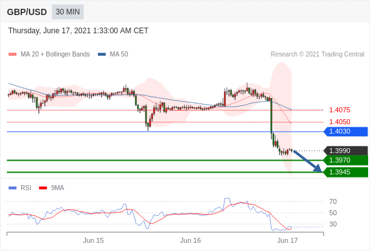Click the 30 MIN timeframe button
Viewport: 370px width, 251px height.
pos(68,12)
